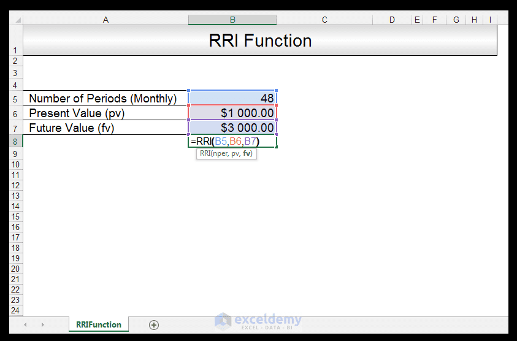Click the Future Value (fv) cell

(105, 128)
